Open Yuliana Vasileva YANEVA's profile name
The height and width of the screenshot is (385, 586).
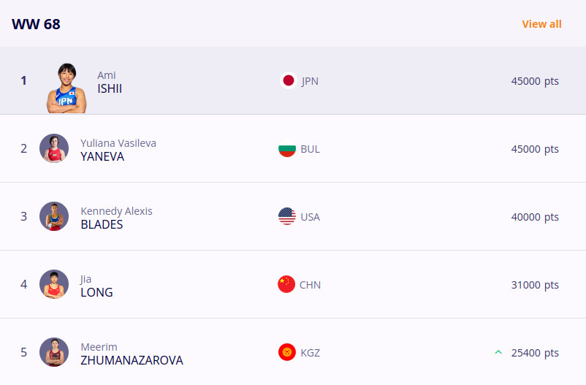[102, 156]
